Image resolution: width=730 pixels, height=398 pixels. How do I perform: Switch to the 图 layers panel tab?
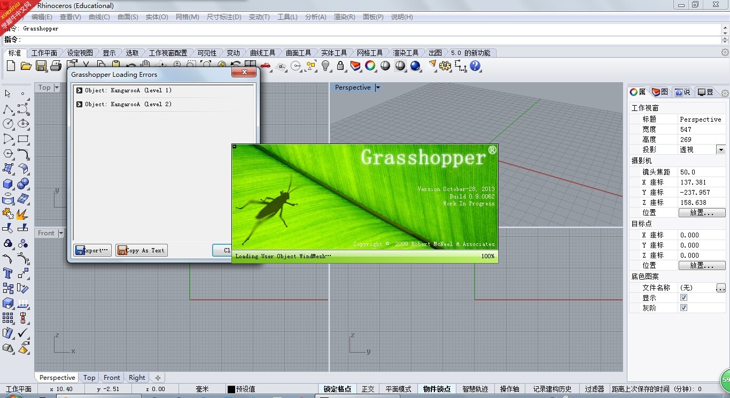point(659,92)
